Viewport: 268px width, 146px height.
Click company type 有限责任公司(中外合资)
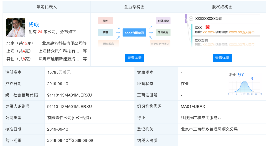pyautogui.click(x=69, y=118)
